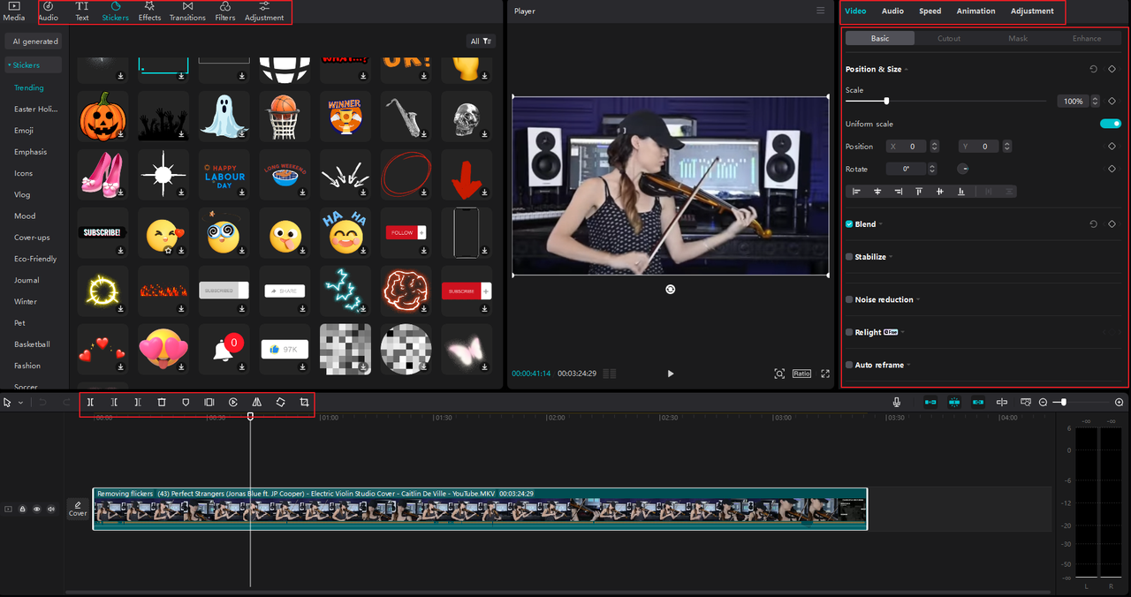1131x597 pixels.
Task: Enable the Noise reduction checkbox
Action: tap(849, 299)
